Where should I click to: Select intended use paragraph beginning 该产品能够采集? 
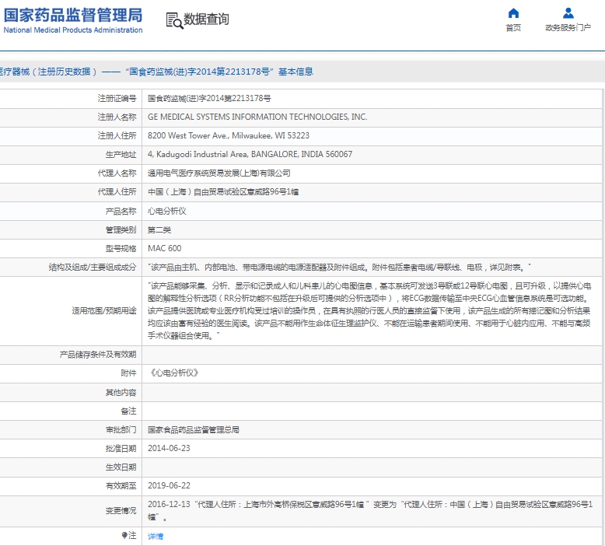pyautogui.click(x=369, y=310)
